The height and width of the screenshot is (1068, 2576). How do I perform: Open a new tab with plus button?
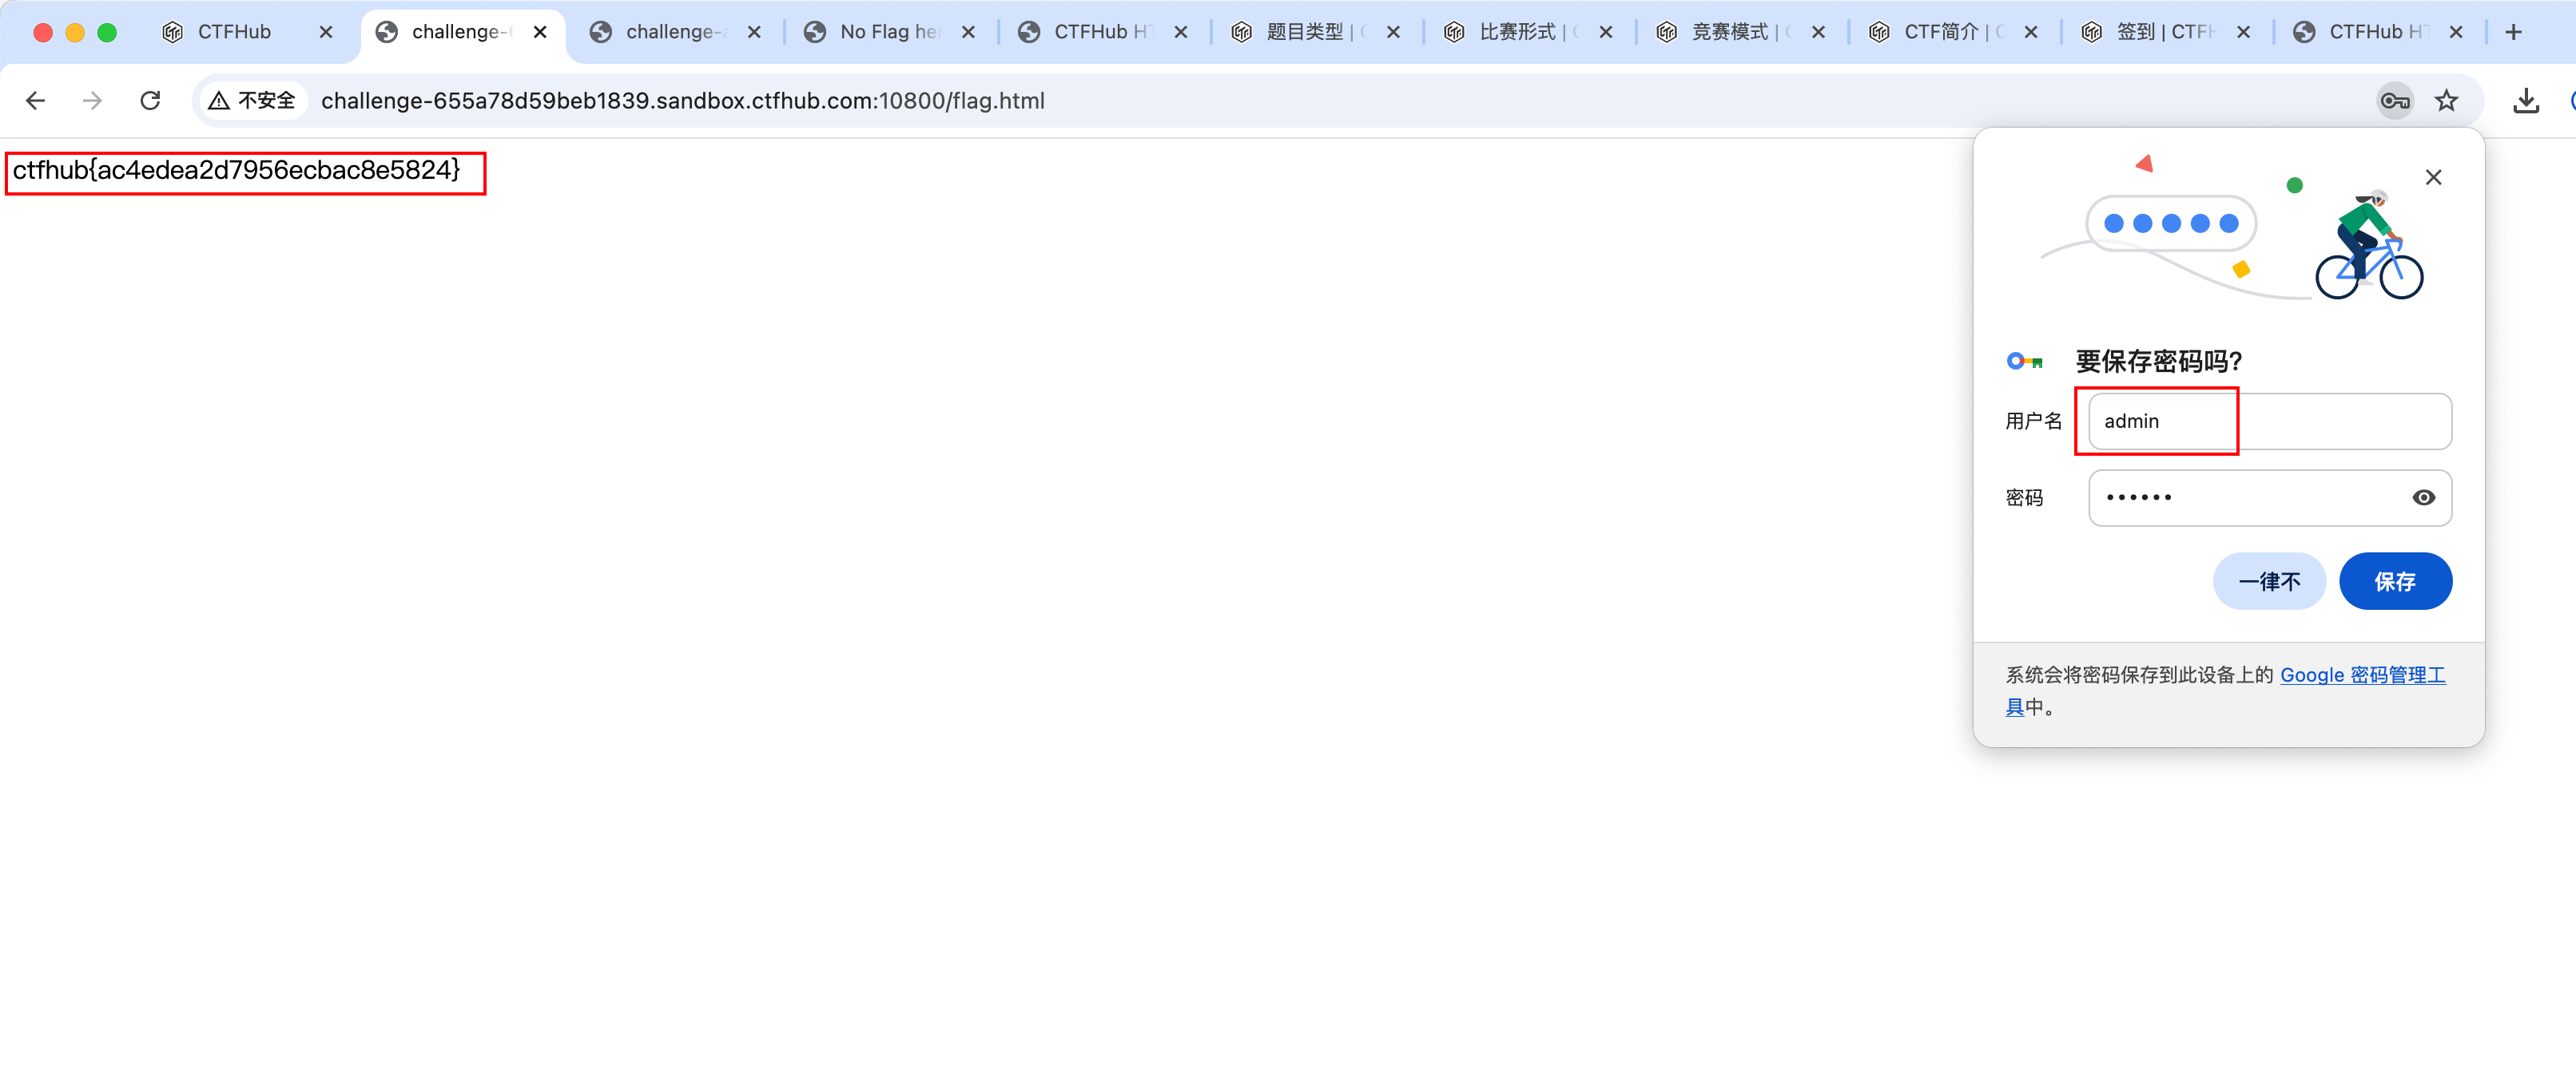click(x=2513, y=32)
